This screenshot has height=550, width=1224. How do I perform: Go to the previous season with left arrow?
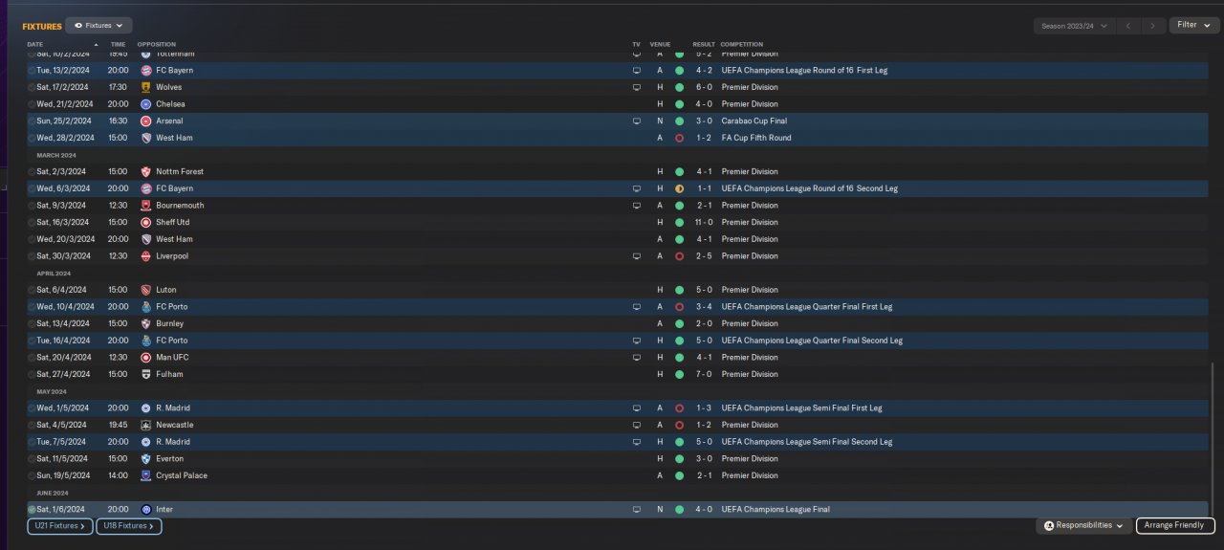[x=1129, y=26]
